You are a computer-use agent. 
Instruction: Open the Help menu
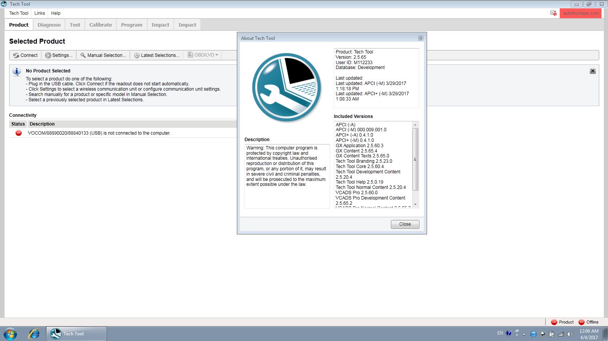coord(56,13)
